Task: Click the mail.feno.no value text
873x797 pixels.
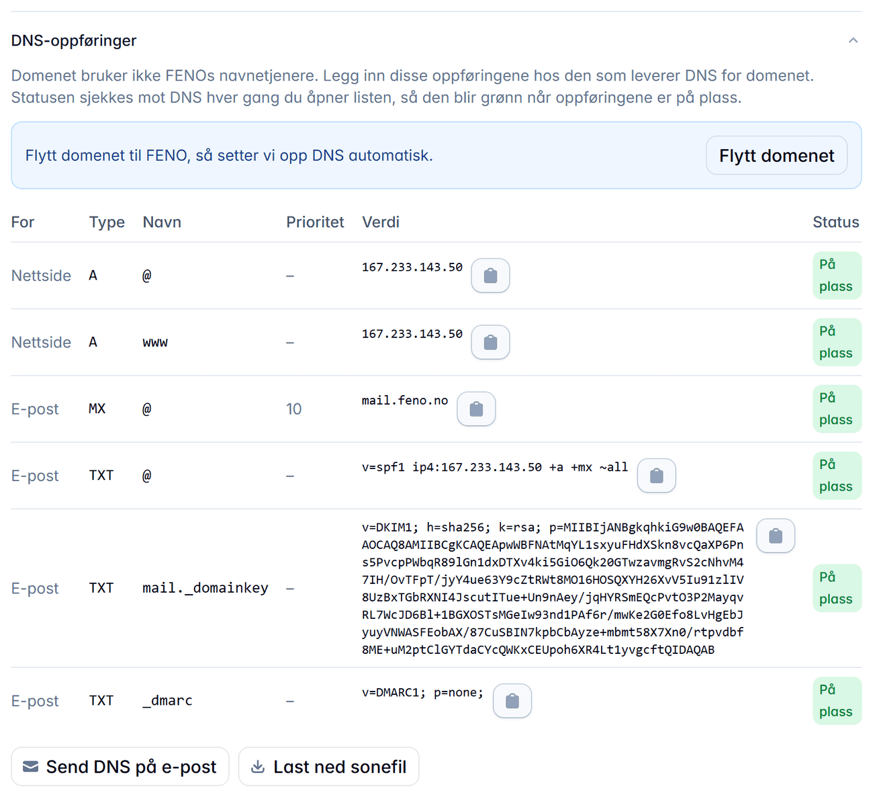Action: [x=405, y=401]
